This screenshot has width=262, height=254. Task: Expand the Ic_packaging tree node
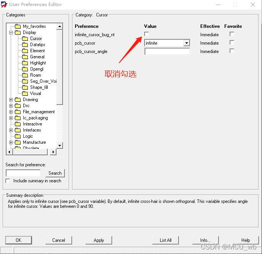click(x=11, y=118)
